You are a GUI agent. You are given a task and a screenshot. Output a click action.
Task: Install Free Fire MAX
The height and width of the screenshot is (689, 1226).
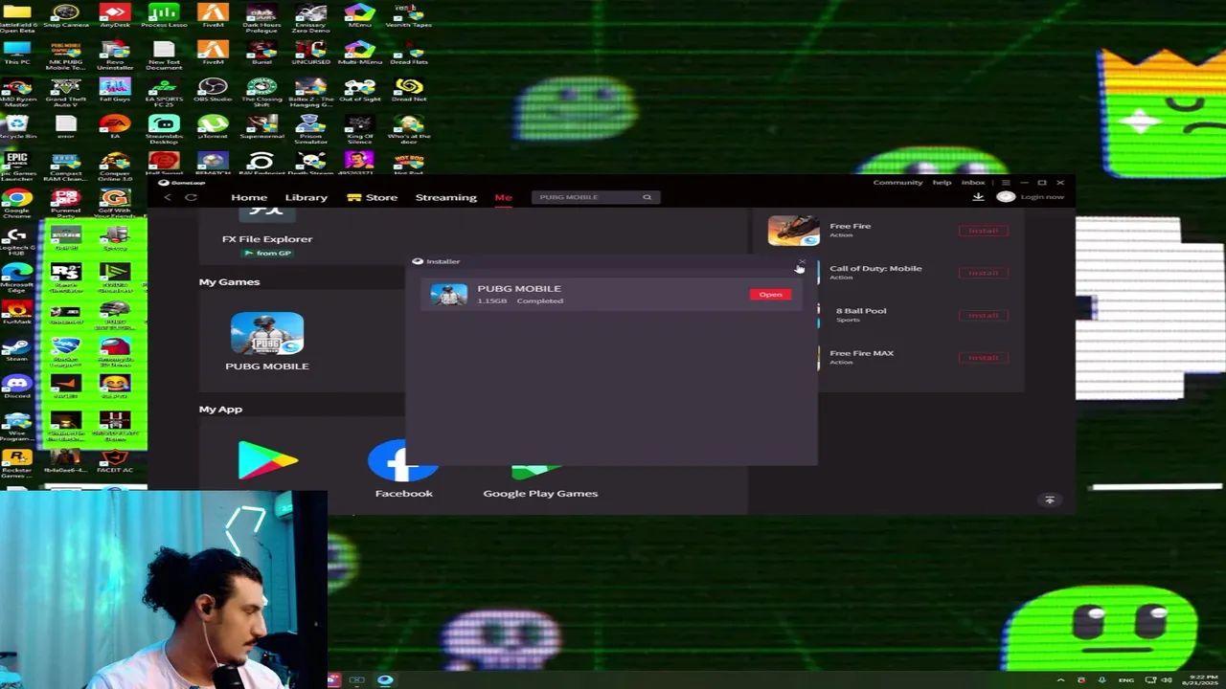[983, 358]
